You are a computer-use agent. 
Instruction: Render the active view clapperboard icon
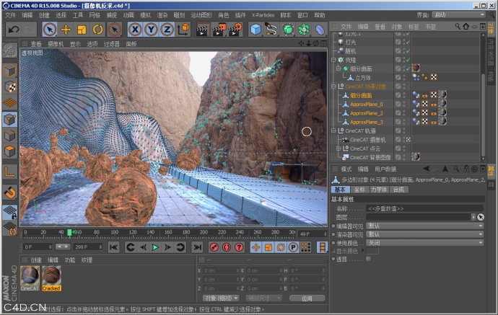[202, 30]
